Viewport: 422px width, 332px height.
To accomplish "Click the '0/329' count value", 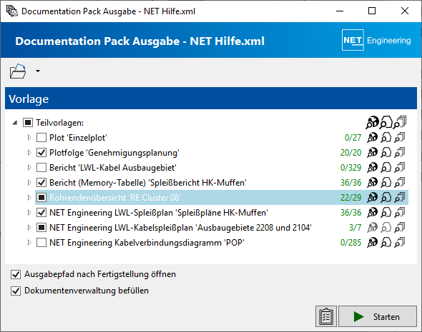I will (x=350, y=168).
